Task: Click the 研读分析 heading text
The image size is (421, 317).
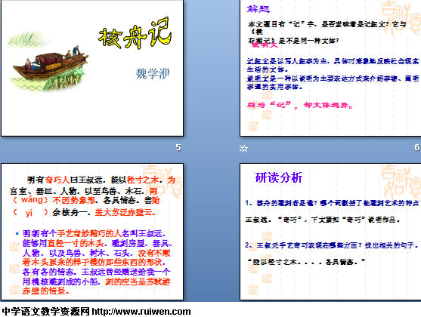Action: point(279,177)
